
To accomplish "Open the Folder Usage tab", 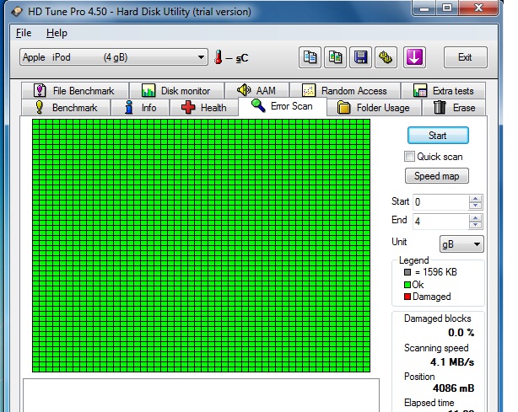I will (x=373, y=108).
